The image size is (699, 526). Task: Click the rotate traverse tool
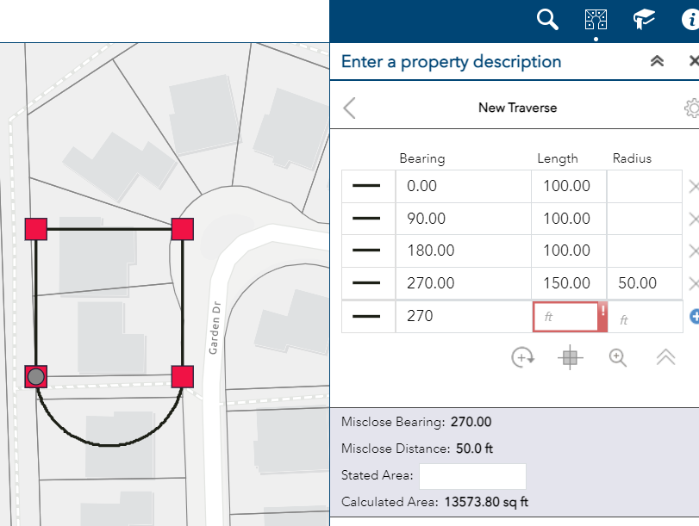(522, 357)
